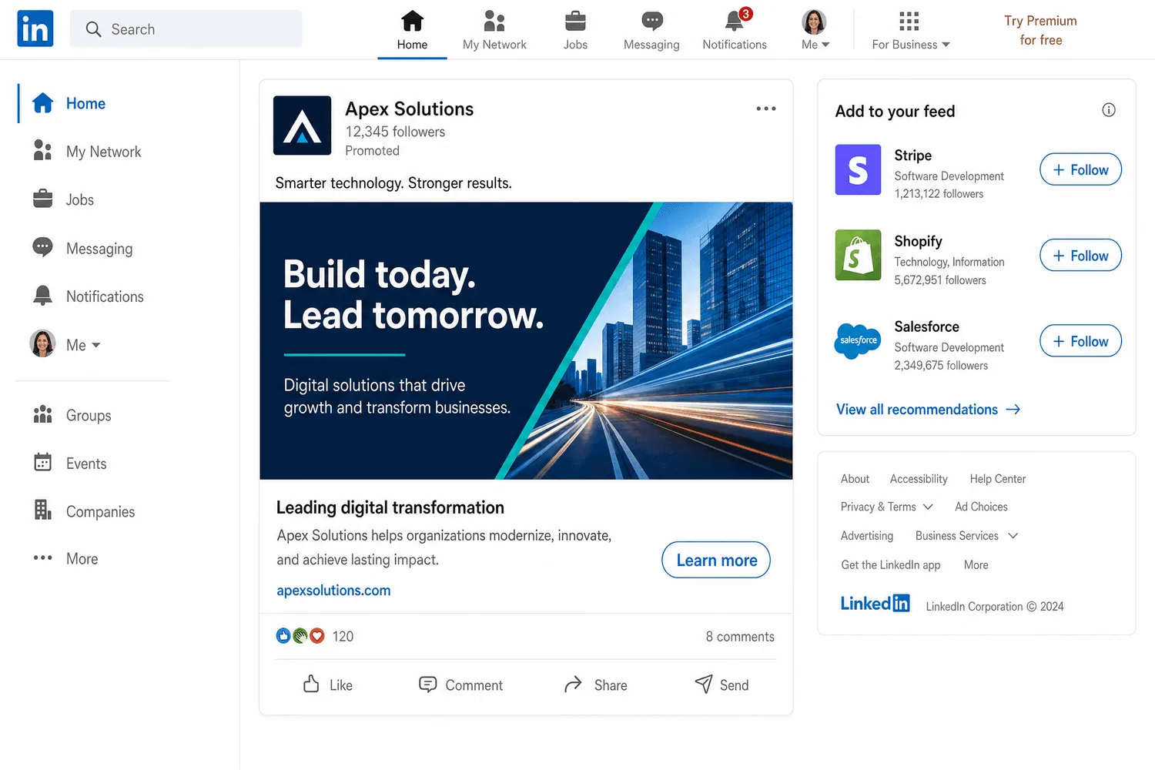
Task: Expand the Me menu in top bar
Action: (815, 31)
